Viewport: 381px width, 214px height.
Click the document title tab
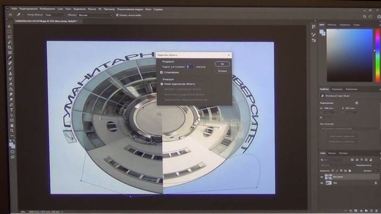pos(46,21)
